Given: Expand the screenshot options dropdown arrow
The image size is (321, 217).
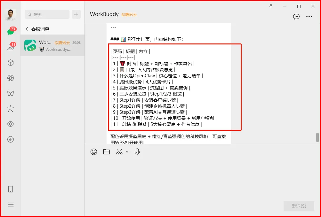Looking at the screenshot, I should (127, 152).
